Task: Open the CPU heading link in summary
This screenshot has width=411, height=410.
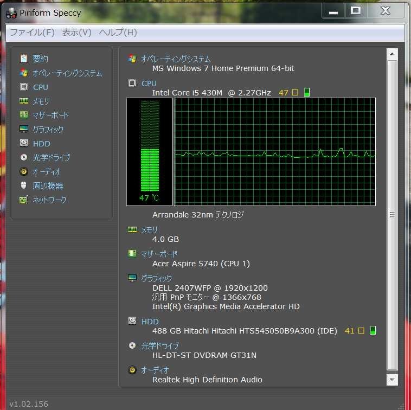Action: 149,84
